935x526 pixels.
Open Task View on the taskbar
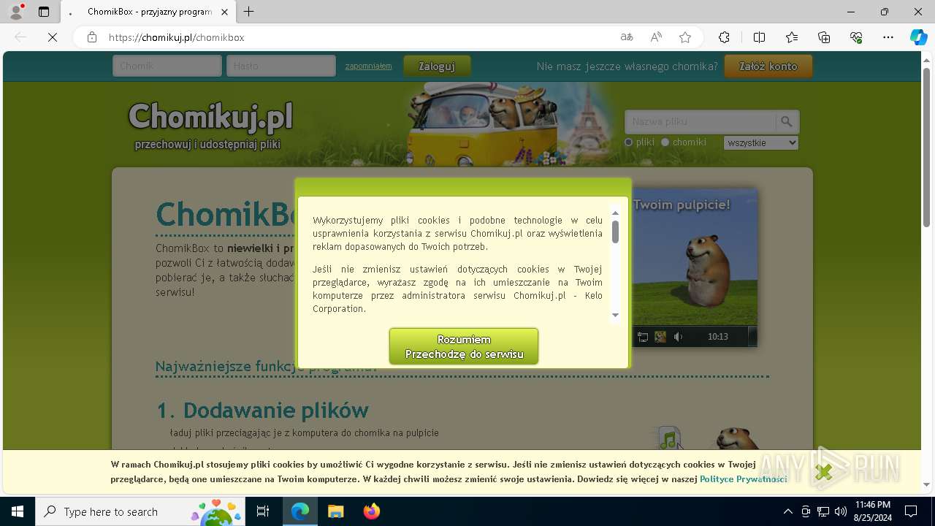coord(263,511)
